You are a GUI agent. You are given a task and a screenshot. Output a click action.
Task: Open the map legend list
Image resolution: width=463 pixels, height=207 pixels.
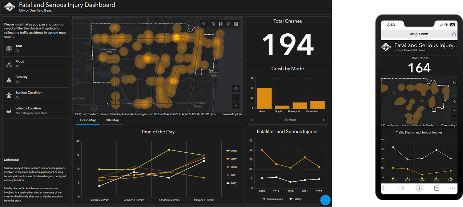[221, 24]
